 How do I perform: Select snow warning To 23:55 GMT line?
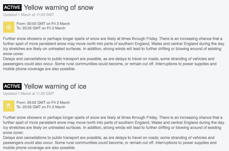(41, 28)
